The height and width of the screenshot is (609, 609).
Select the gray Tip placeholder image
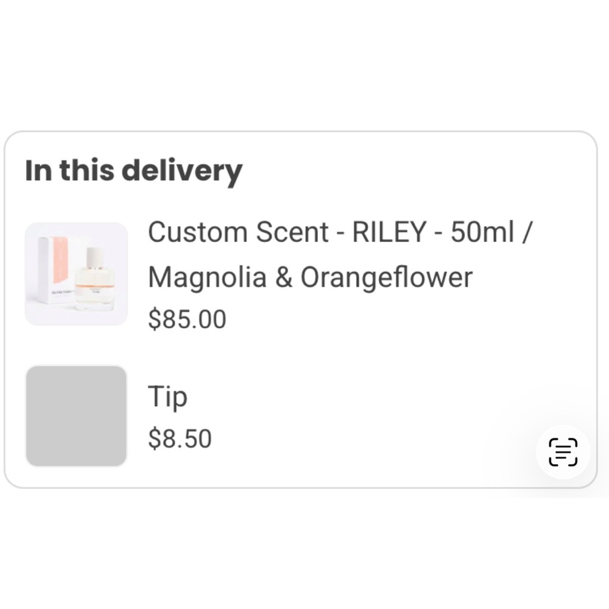76,415
